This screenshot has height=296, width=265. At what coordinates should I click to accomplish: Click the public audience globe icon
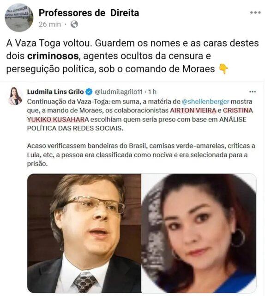tap(74, 25)
